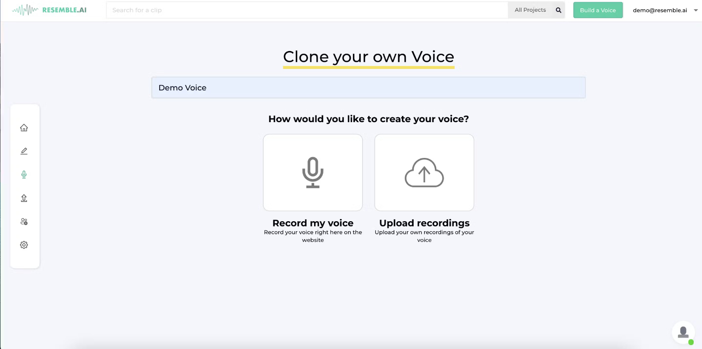Click the Build a Voice button
The height and width of the screenshot is (349, 702).
(x=598, y=10)
